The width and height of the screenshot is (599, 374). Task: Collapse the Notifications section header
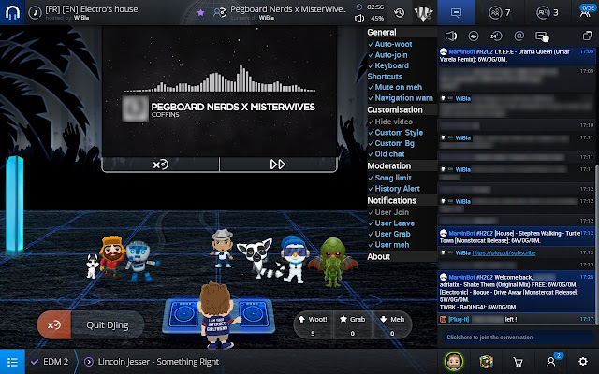click(x=402, y=200)
